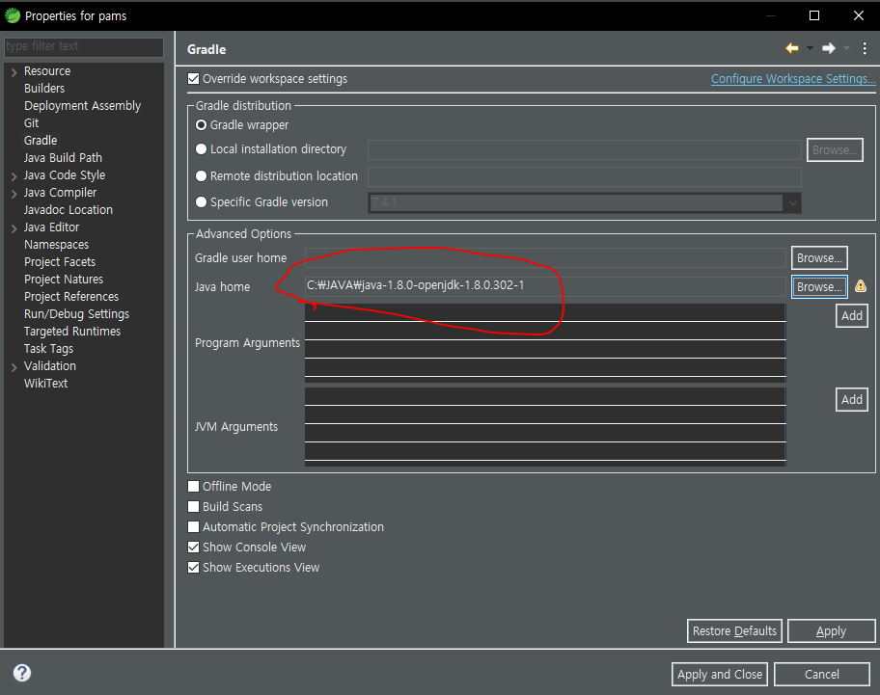This screenshot has height=695, width=880.
Task: Click the Java home warning icon
Action: point(861,286)
